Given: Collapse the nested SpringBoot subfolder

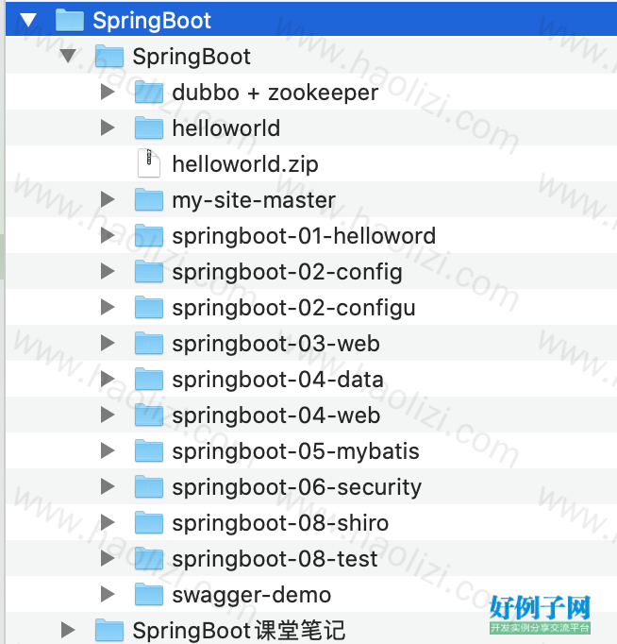Looking at the screenshot, I should click(x=68, y=56).
